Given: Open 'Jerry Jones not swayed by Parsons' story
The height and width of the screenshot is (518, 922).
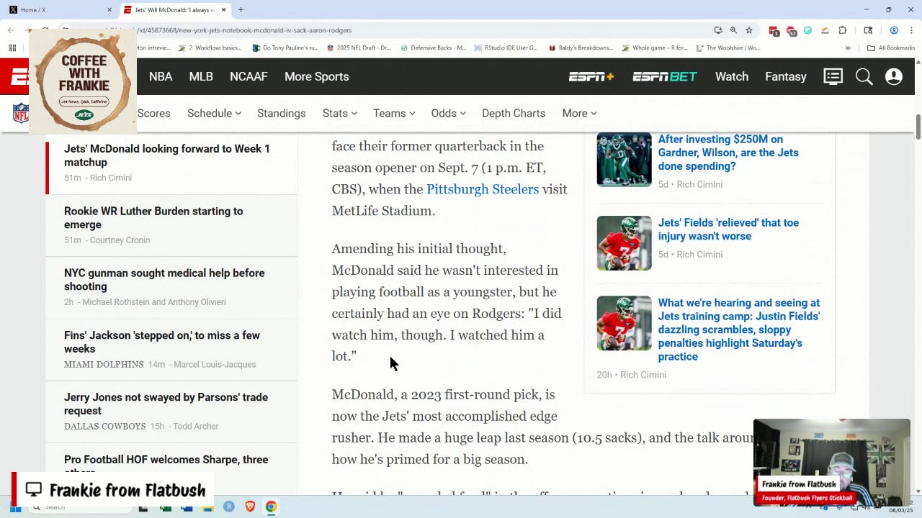Looking at the screenshot, I should tap(166, 404).
